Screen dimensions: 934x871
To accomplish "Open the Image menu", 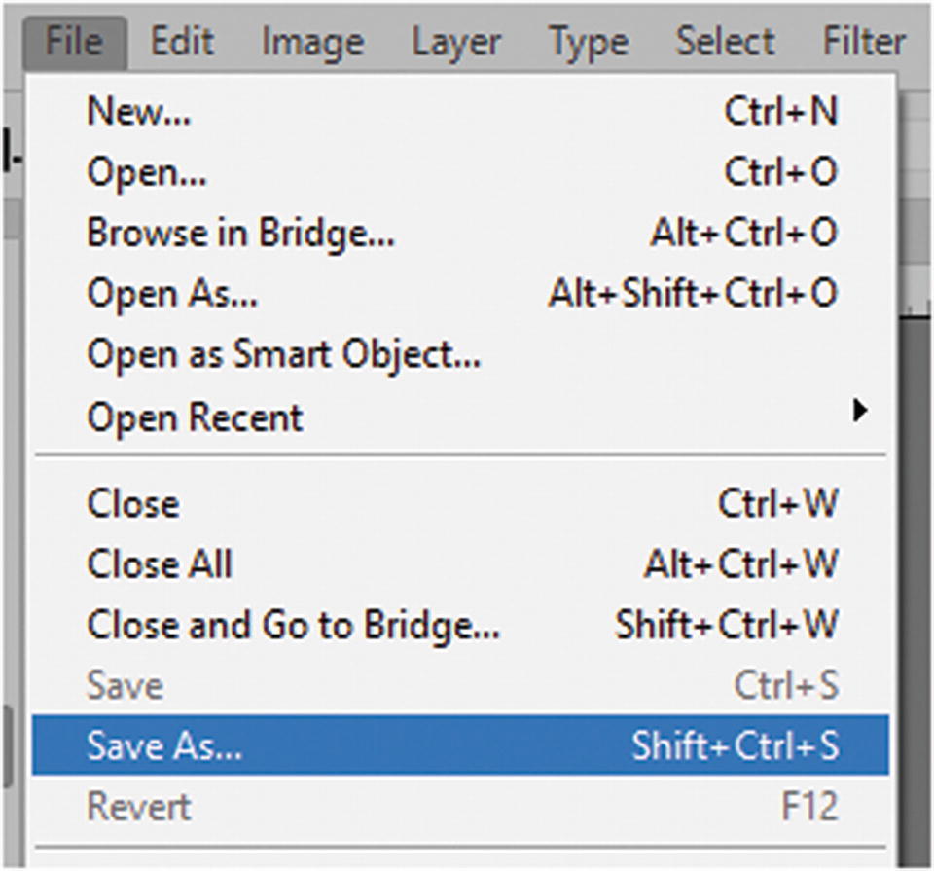I will [312, 43].
